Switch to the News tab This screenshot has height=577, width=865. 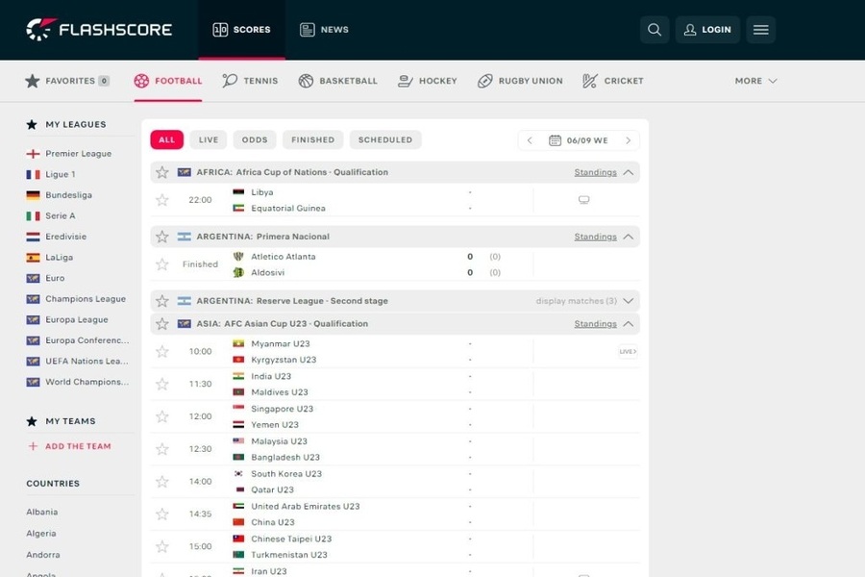pos(324,30)
